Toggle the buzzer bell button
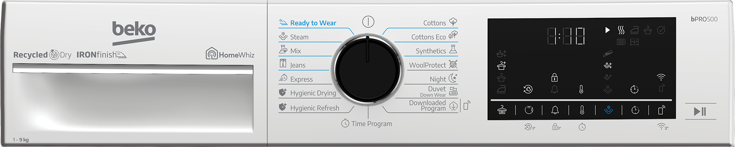The height and width of the screenshot is (147, 735). pyautogui.click(x=555, y=110)
